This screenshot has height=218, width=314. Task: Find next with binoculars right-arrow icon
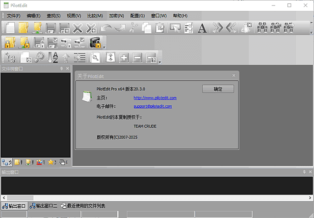click(289, 27)
